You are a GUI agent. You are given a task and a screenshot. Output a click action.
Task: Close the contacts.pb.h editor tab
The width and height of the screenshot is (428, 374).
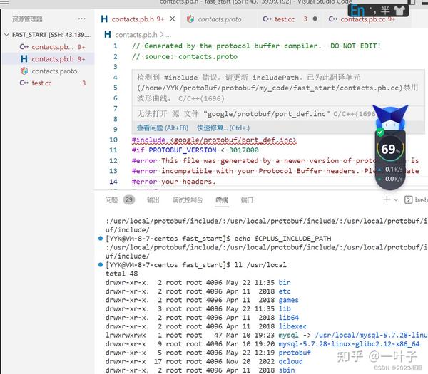172,19
